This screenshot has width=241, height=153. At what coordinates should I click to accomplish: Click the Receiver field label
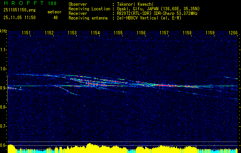point(78,13)
